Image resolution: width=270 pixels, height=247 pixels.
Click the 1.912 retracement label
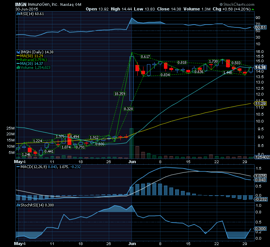(x=94, y=137)
